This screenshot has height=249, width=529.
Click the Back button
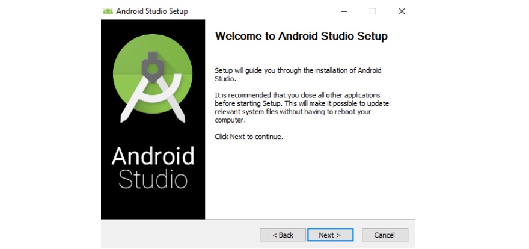point(283,235)
